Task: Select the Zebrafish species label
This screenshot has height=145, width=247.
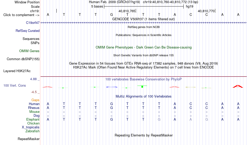Action: (x=32, y=131)
